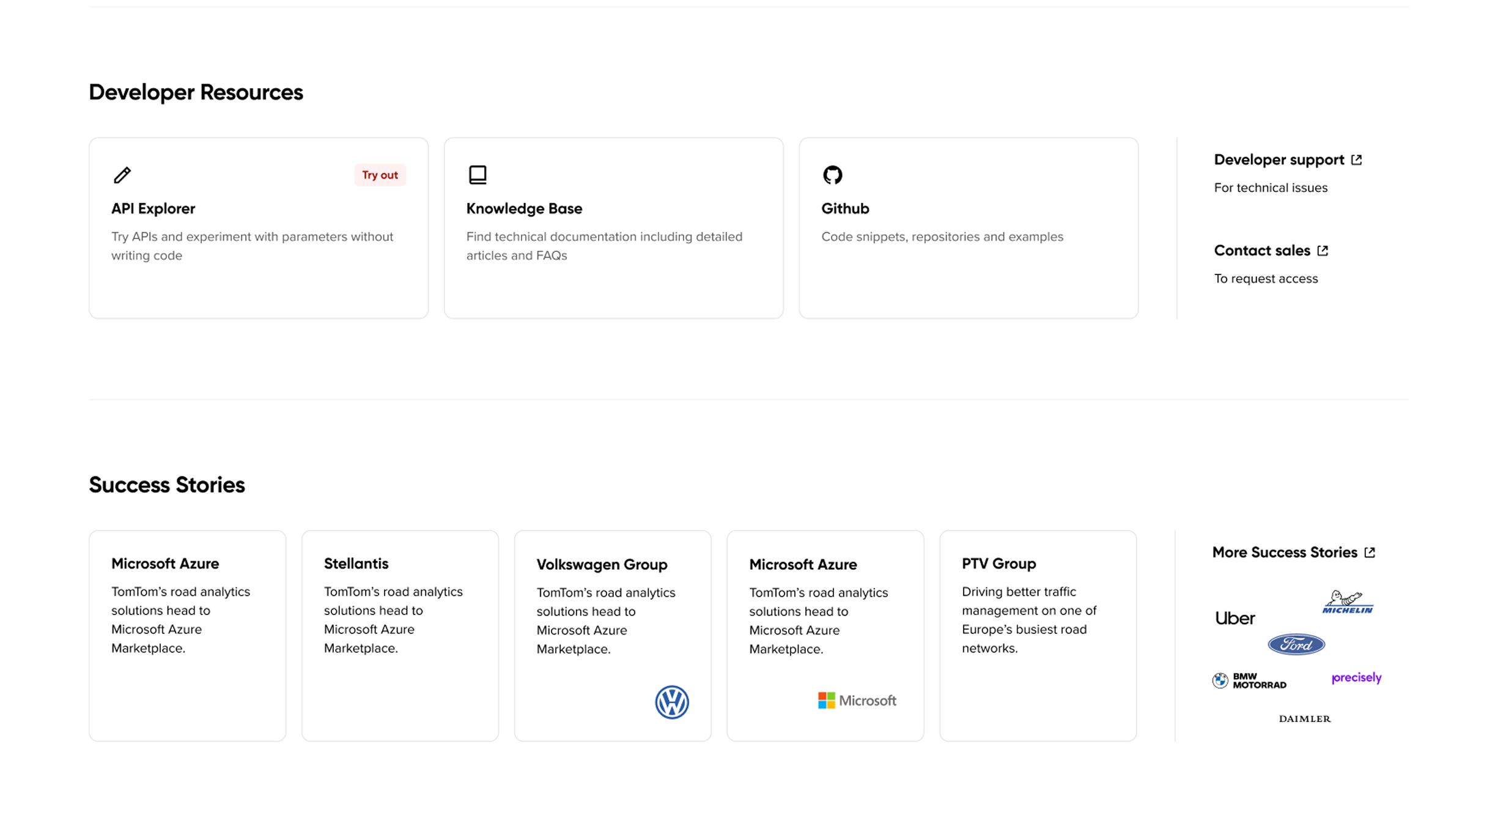The width and height of the screenshot is (1498, 829).
Task: Click the external link icon next to More Success Stories
Action: 1370,551
